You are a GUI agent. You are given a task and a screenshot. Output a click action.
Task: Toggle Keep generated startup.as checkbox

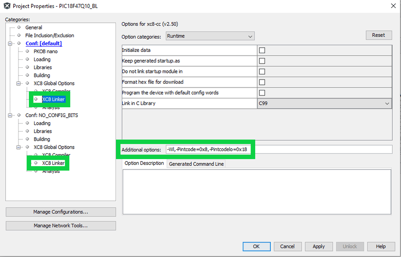[x=262, y=61]
